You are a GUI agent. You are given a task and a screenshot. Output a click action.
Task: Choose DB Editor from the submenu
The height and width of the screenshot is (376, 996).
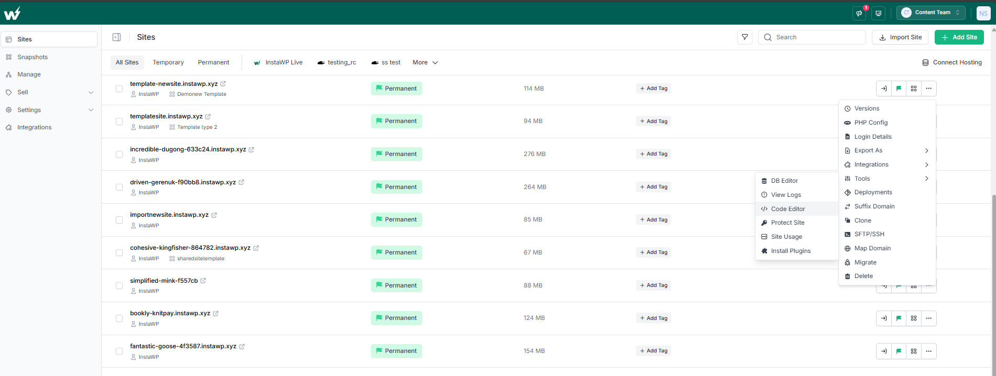(797, 181)
